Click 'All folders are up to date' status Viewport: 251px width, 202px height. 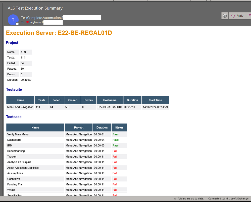pos(189,198)
